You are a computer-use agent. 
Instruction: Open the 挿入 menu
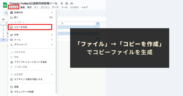[36, 7]
